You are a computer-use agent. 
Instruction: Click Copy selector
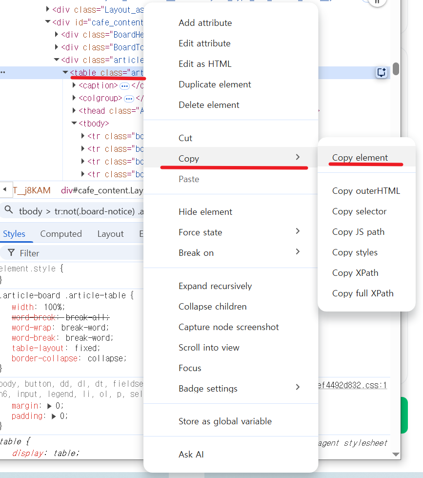[x=367, y=211]
